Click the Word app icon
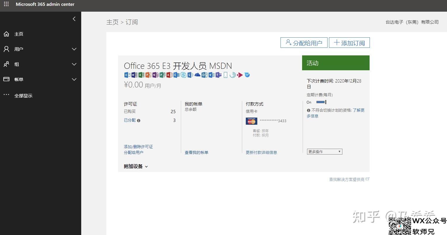Image resolution: width=447 pixels, height=235 pixels. coord(134,75)
